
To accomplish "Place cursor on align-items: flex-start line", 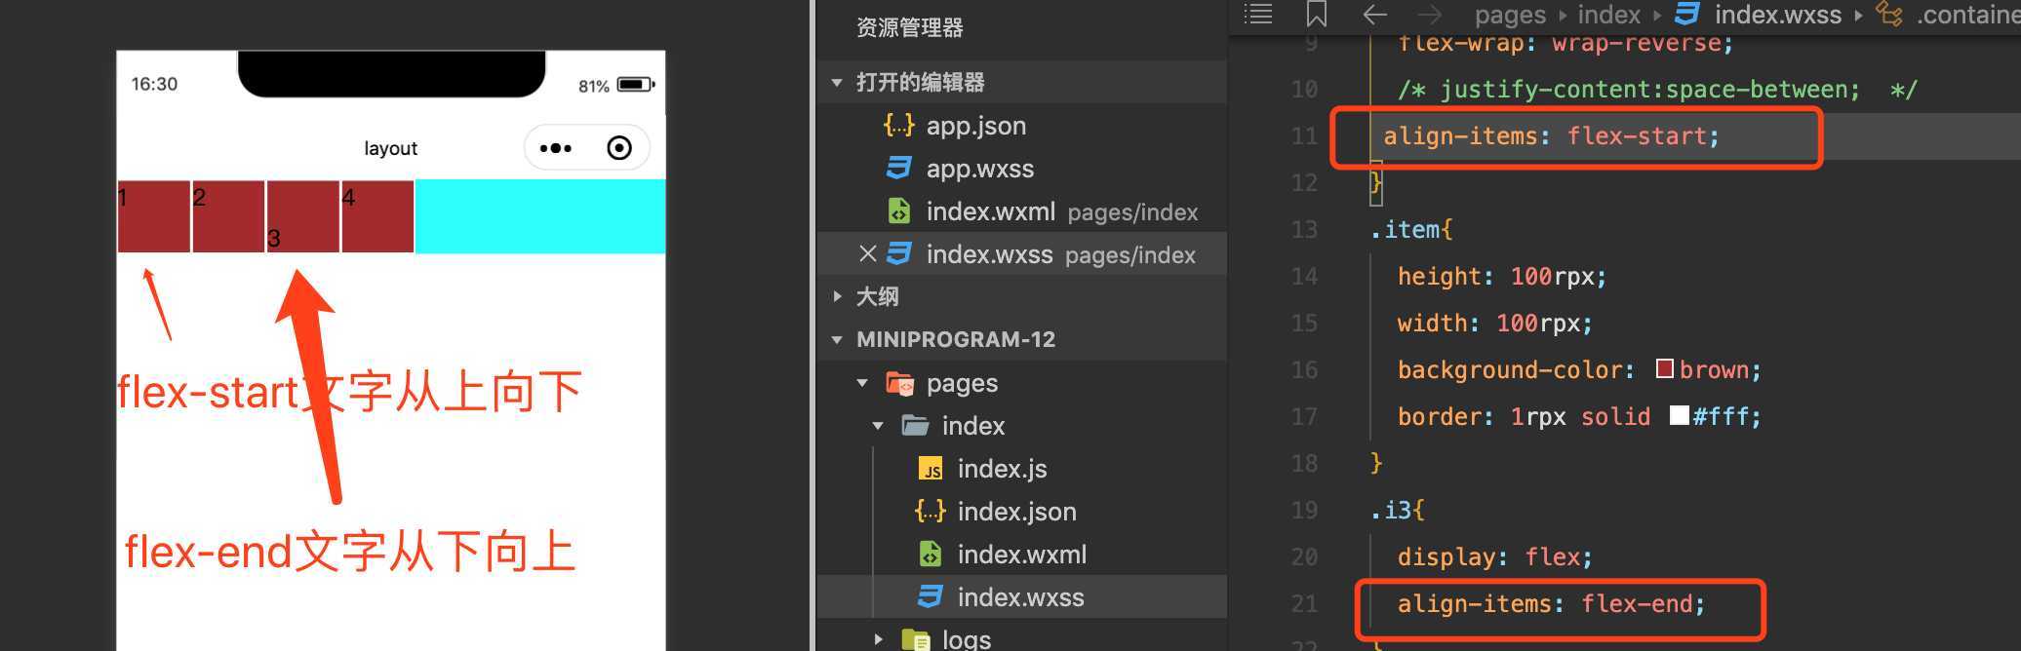I will point(1551,135).
